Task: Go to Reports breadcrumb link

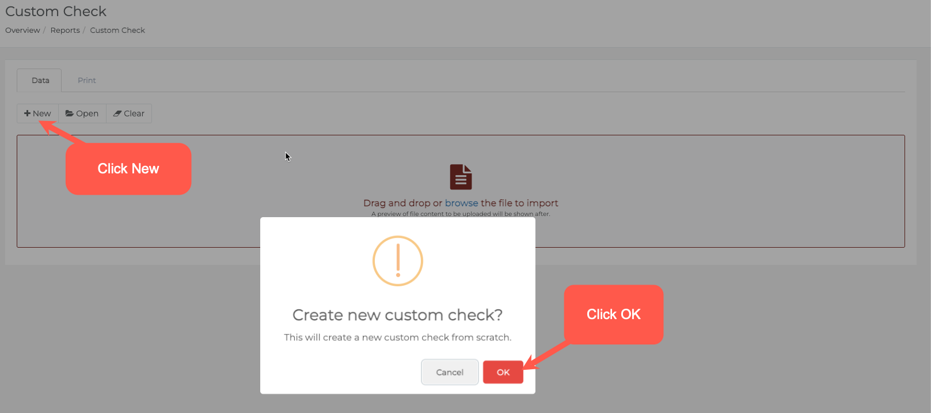Action: click(65, 30)
